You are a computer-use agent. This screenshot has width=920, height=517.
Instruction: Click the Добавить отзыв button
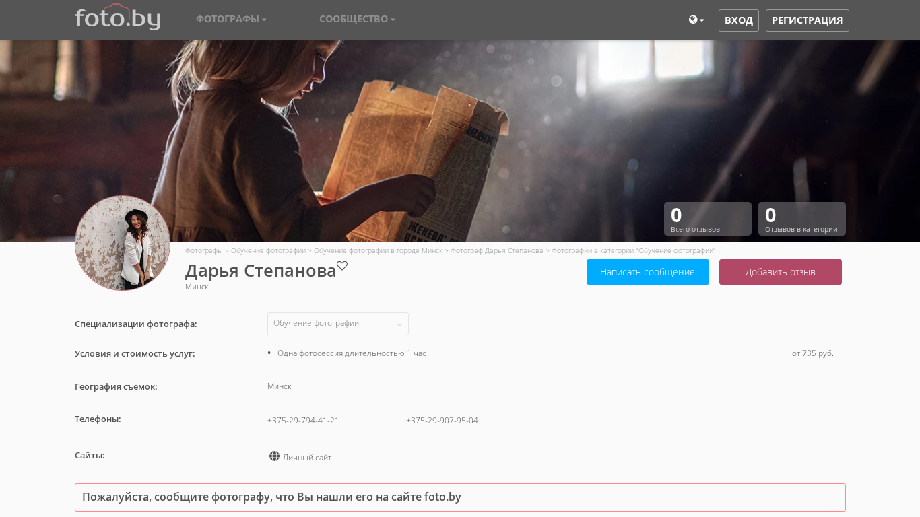pyautogui.click(x=781, y=272)
